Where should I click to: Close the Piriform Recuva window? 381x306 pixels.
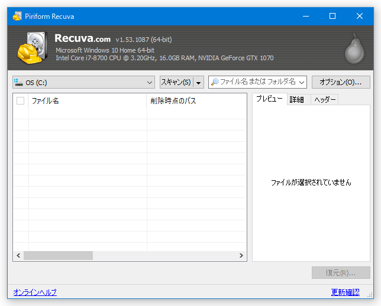point(360,17)
